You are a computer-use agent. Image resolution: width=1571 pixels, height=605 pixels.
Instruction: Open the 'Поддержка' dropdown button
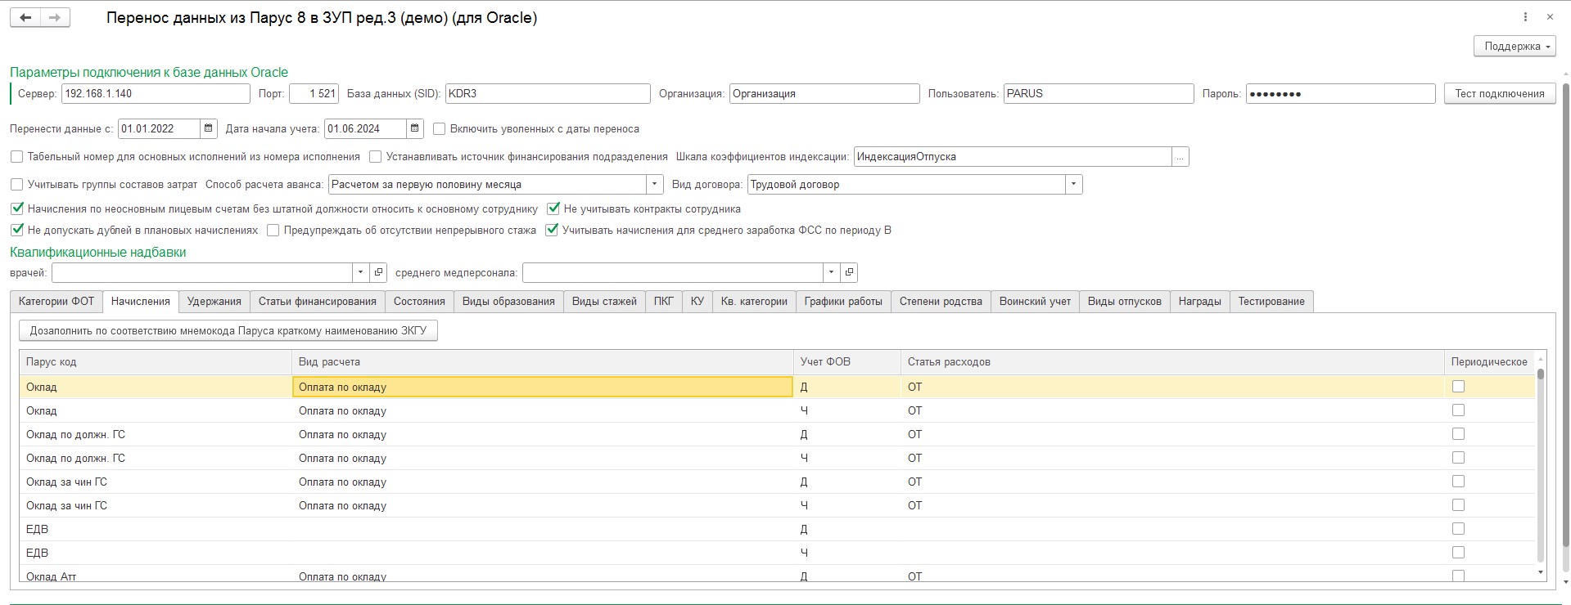pos(1515,47)
